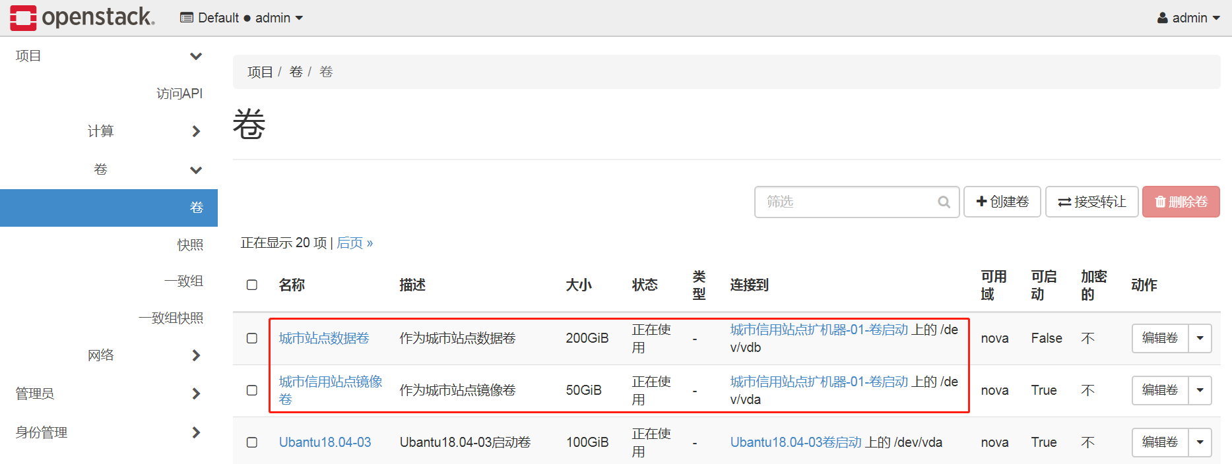Toggle the select-all checkbox in table header
The height and width of the screenshot is (464, 1232).
(252, 285)
